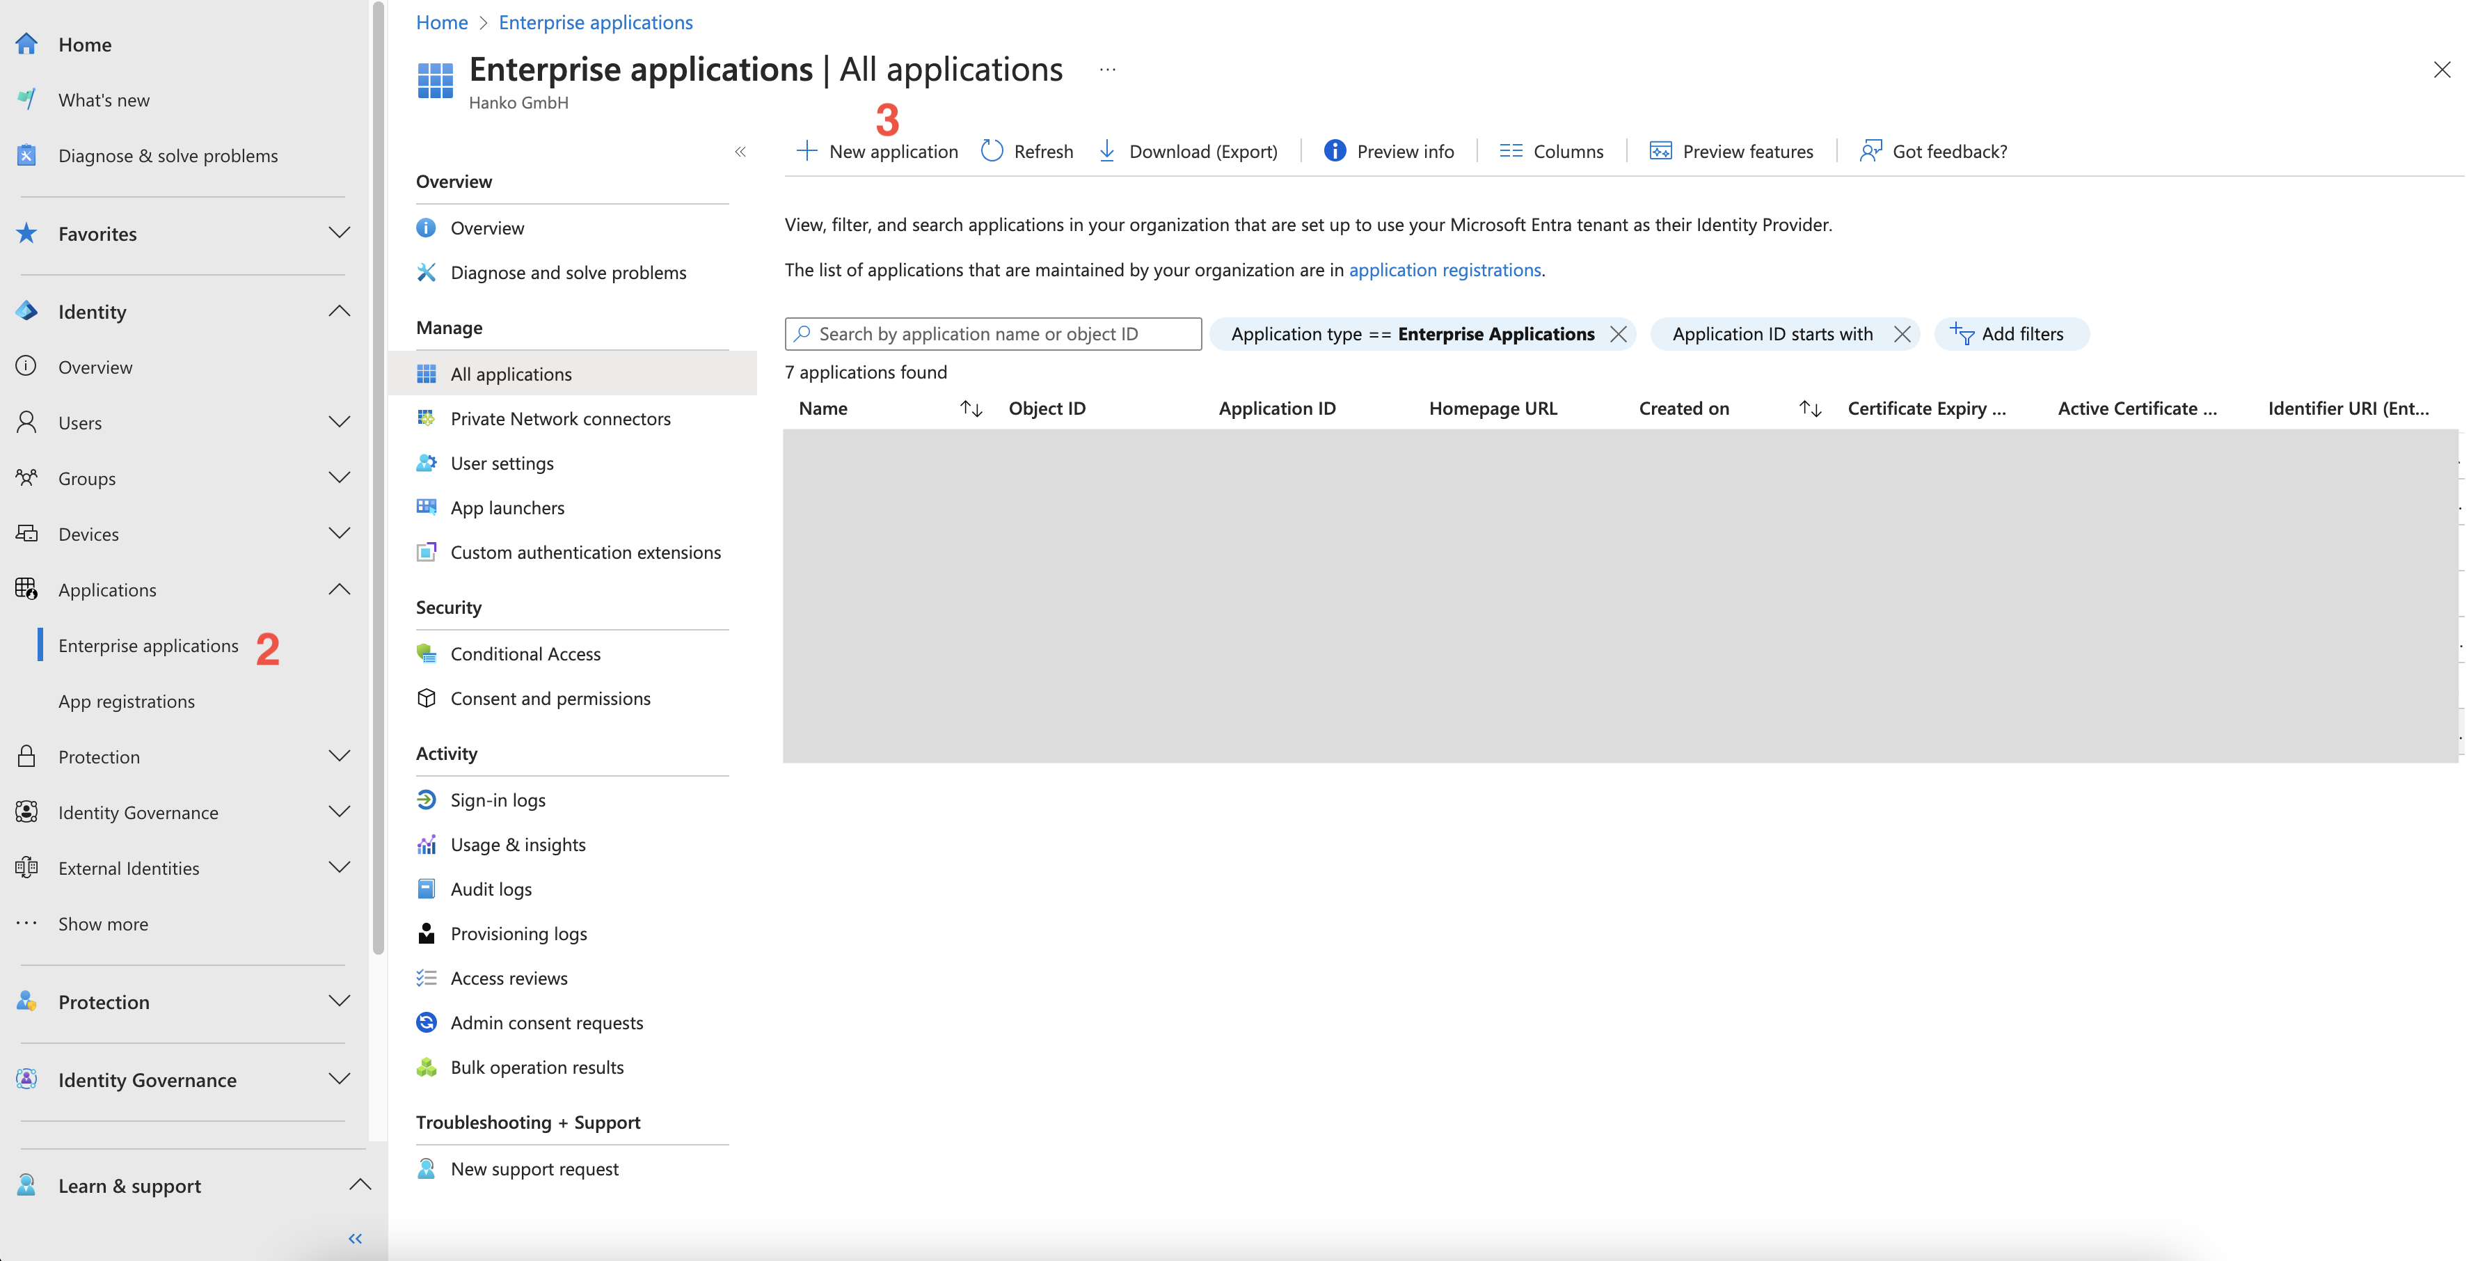Screen dimensions: 2487x1261
Task: Select Sign-in logs under Activity
Action: click(498, 800)
